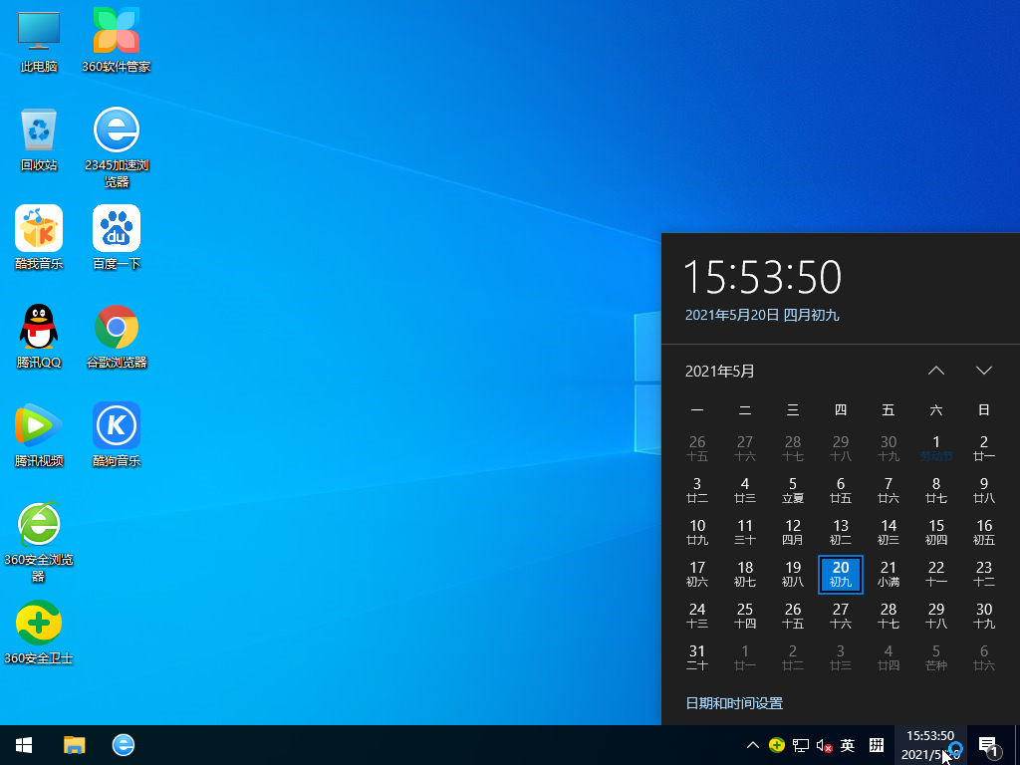The height and width of the screenshot is (765, 1020).
Task: Open 日期和时间设置 link
Action: (x=734, y=703)
